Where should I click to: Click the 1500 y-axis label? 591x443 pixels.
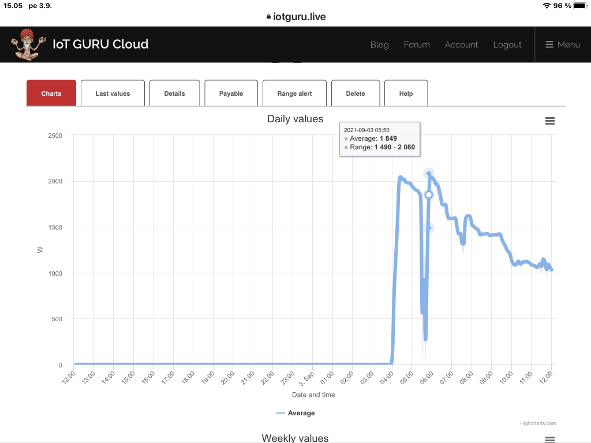pyautogui.click(x=55, y=227)
